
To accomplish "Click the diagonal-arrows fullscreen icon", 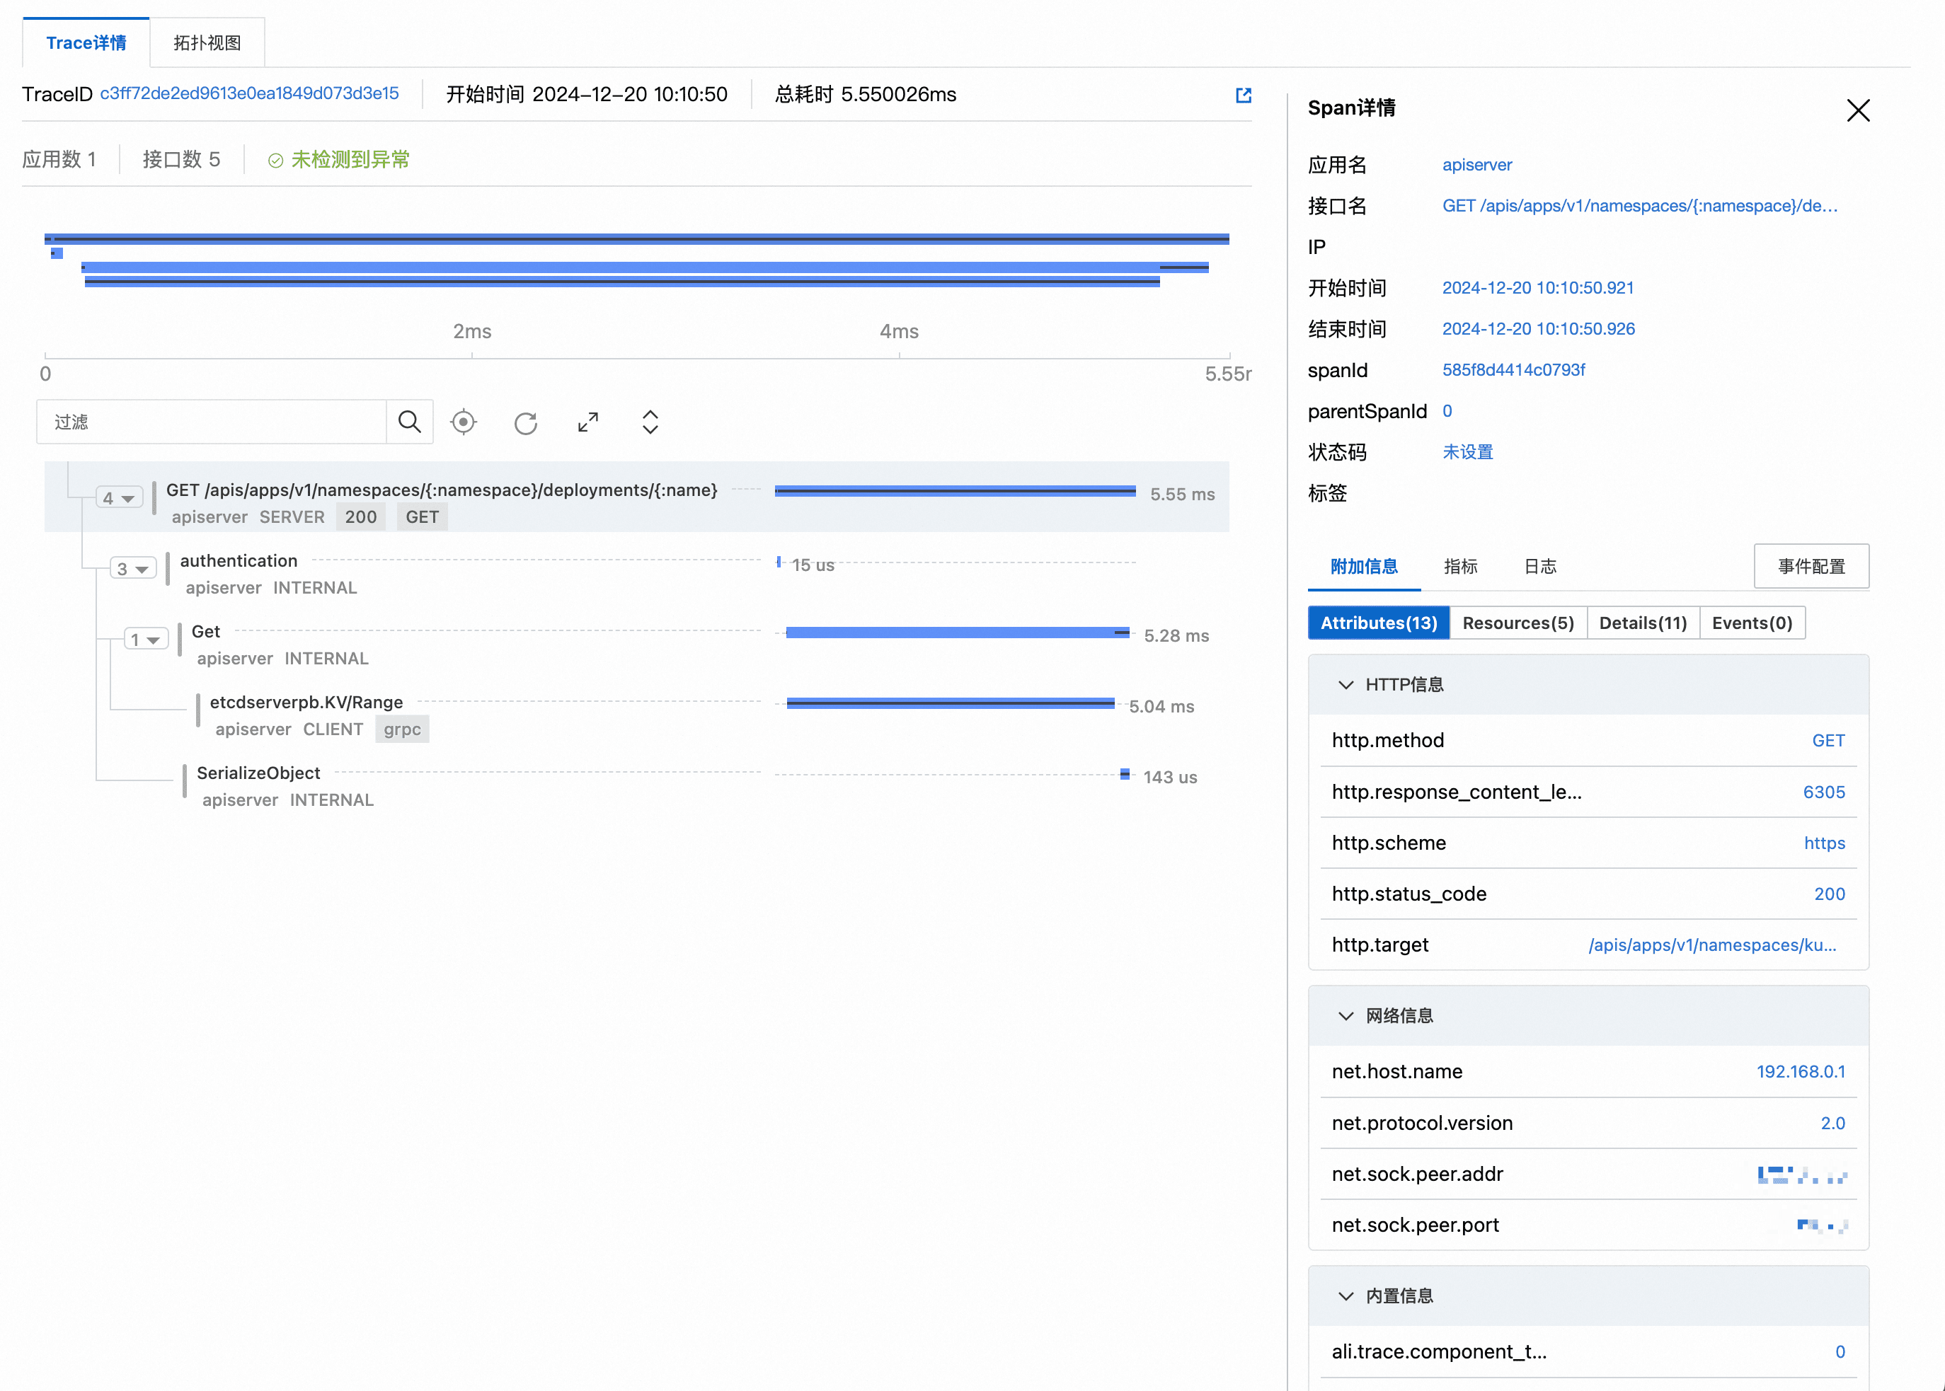I will (x=587, y=422).
